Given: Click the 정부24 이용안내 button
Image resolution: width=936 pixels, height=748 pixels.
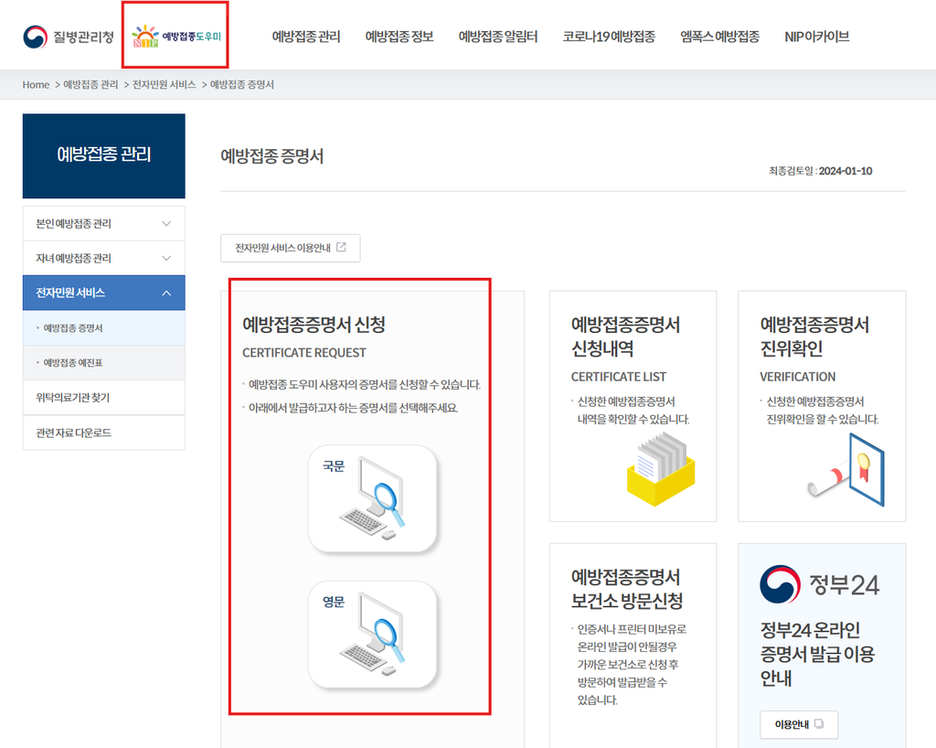Looking at the screenshot, I should (799, 724).
